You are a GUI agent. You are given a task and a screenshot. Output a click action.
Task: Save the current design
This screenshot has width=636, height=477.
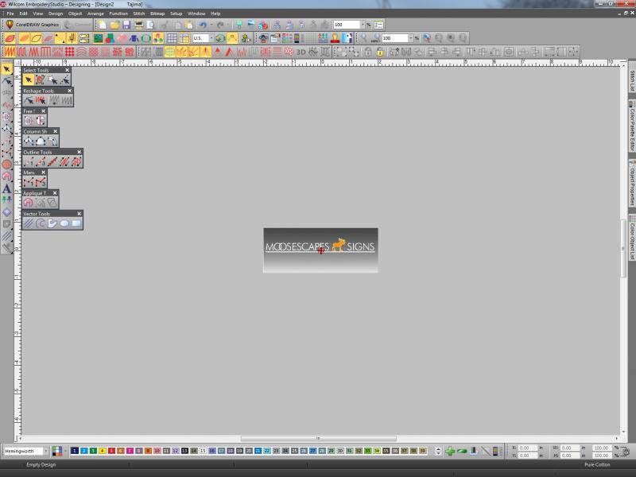[126, 25]
